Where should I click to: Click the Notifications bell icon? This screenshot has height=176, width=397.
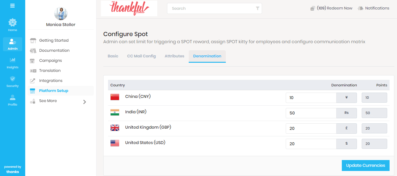361,8
